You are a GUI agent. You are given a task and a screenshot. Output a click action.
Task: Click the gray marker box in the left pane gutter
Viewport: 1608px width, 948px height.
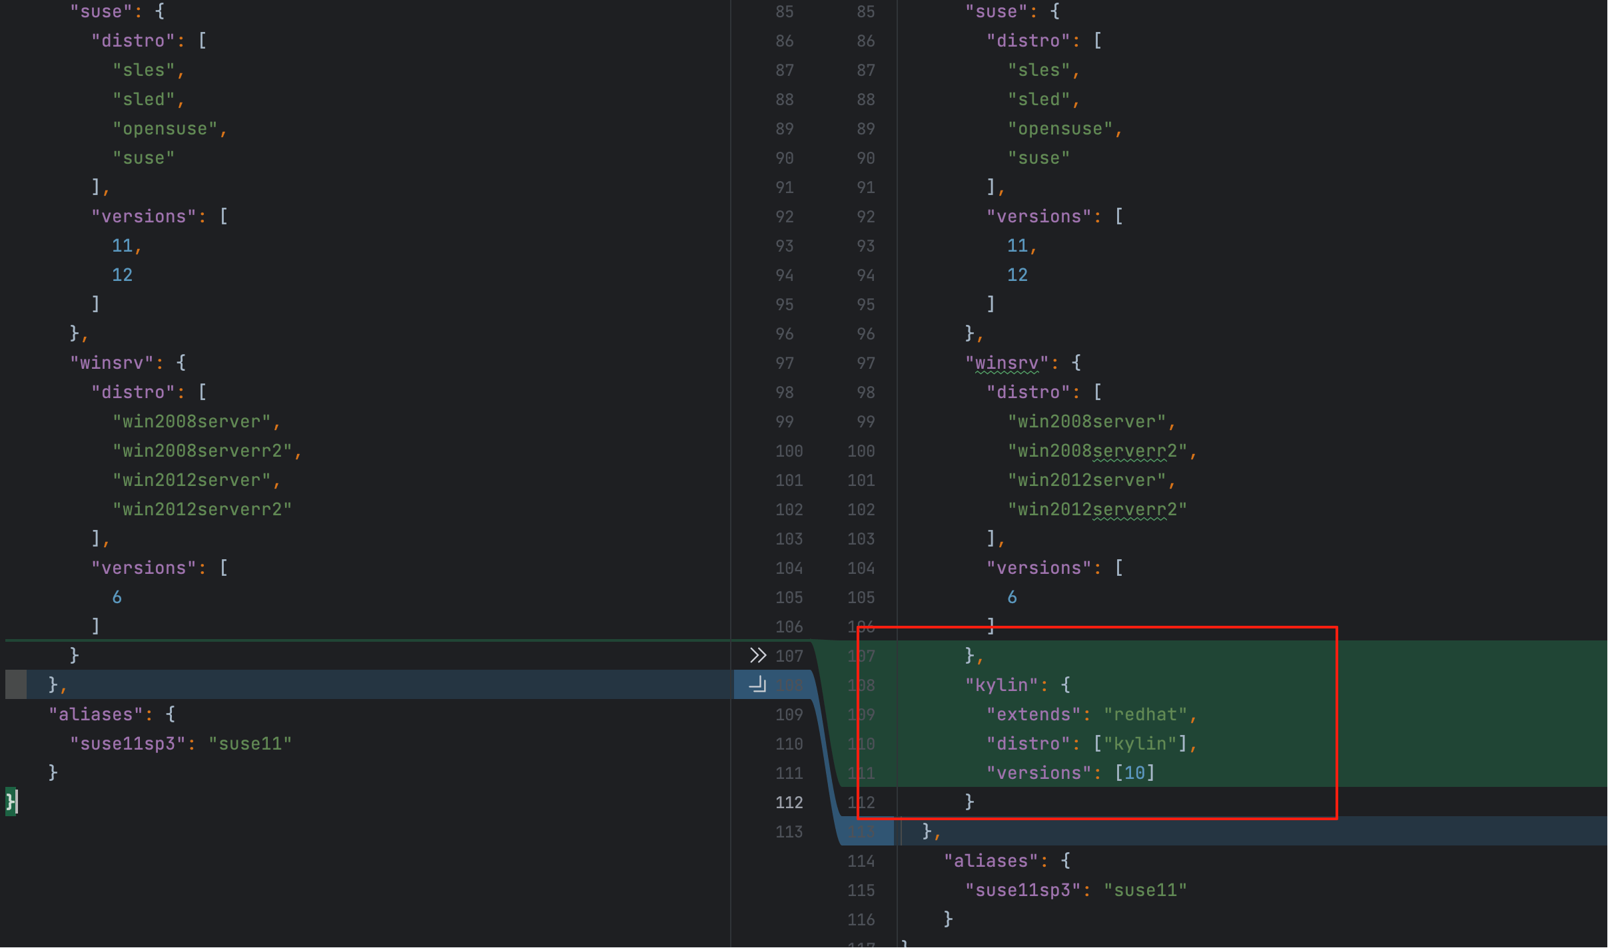tap(16, 684)
